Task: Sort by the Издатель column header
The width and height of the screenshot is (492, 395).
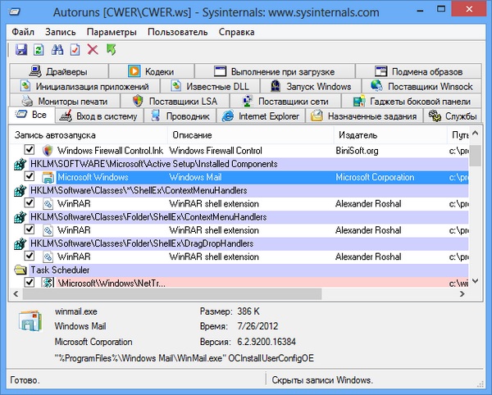Action: point(357,134)
